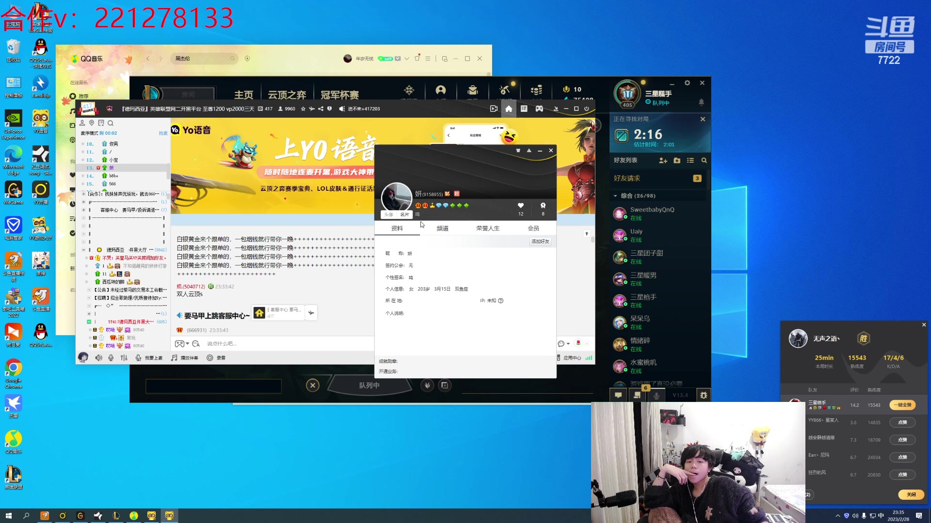Open the League bug report icon at bottom
Viewport: 931px width, 523px height.
[x=704, y=395]
